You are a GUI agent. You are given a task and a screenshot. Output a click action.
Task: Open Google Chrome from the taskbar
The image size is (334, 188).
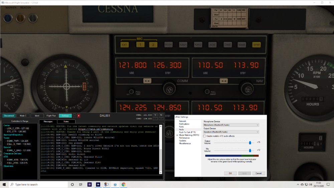124,184
